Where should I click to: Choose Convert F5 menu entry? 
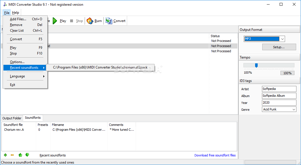(x=25, y=39)
